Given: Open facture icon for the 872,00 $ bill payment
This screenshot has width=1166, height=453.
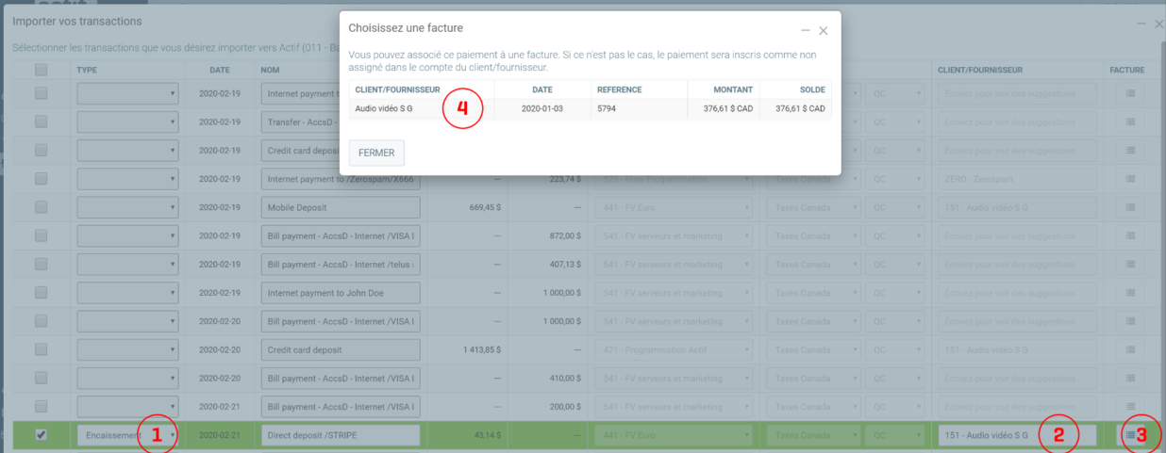Looking at the screenshot, I should (x=1129, y=235).
